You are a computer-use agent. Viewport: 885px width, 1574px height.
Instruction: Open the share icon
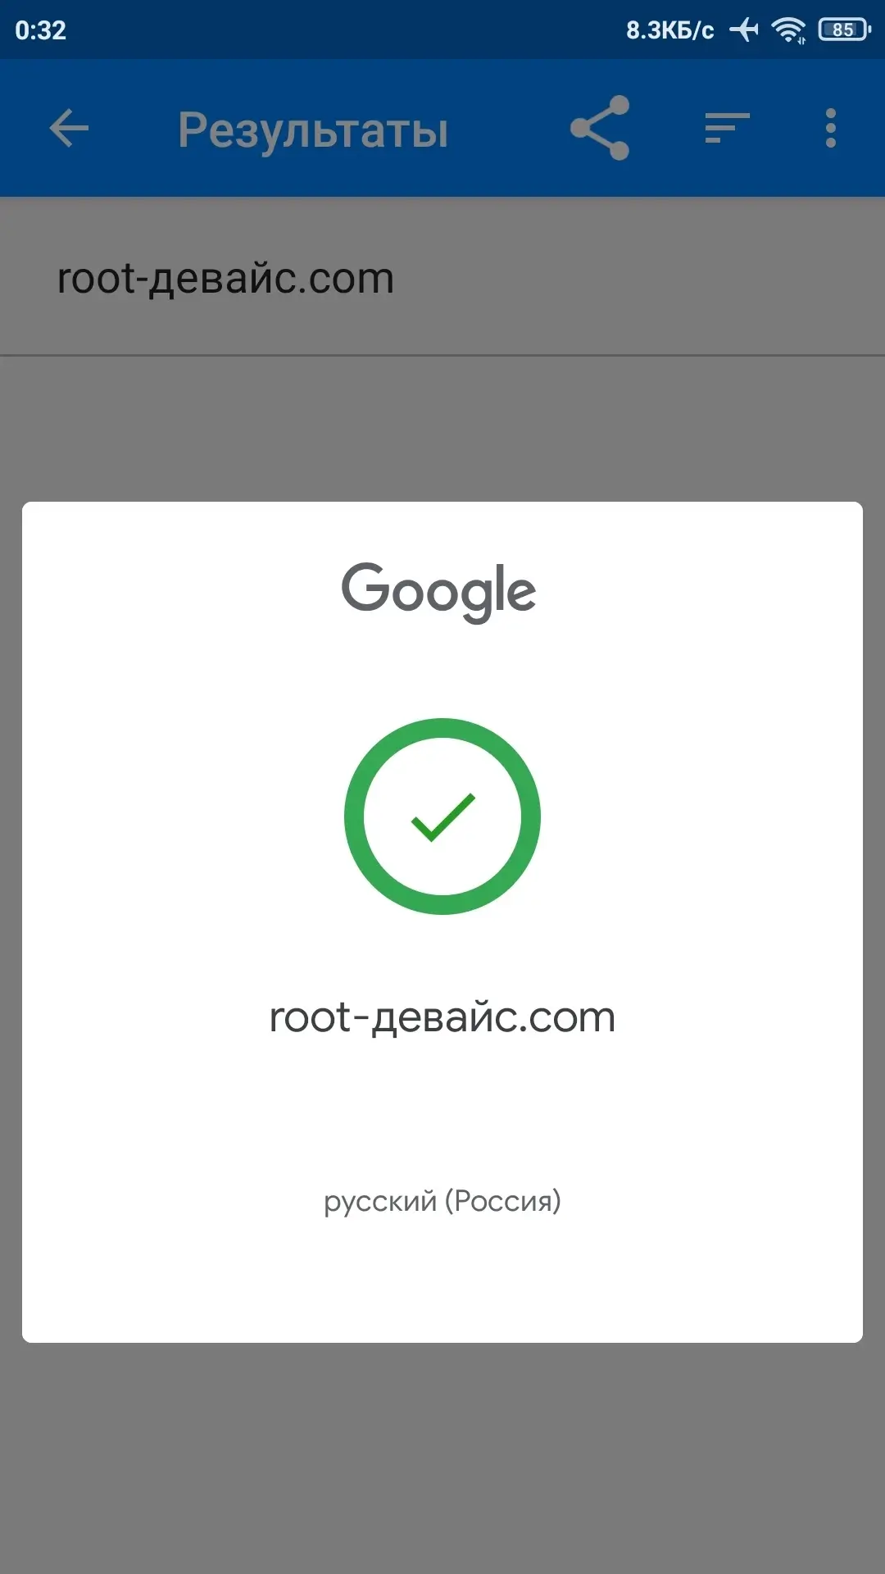pyautogui.click(x=600, y=129)
